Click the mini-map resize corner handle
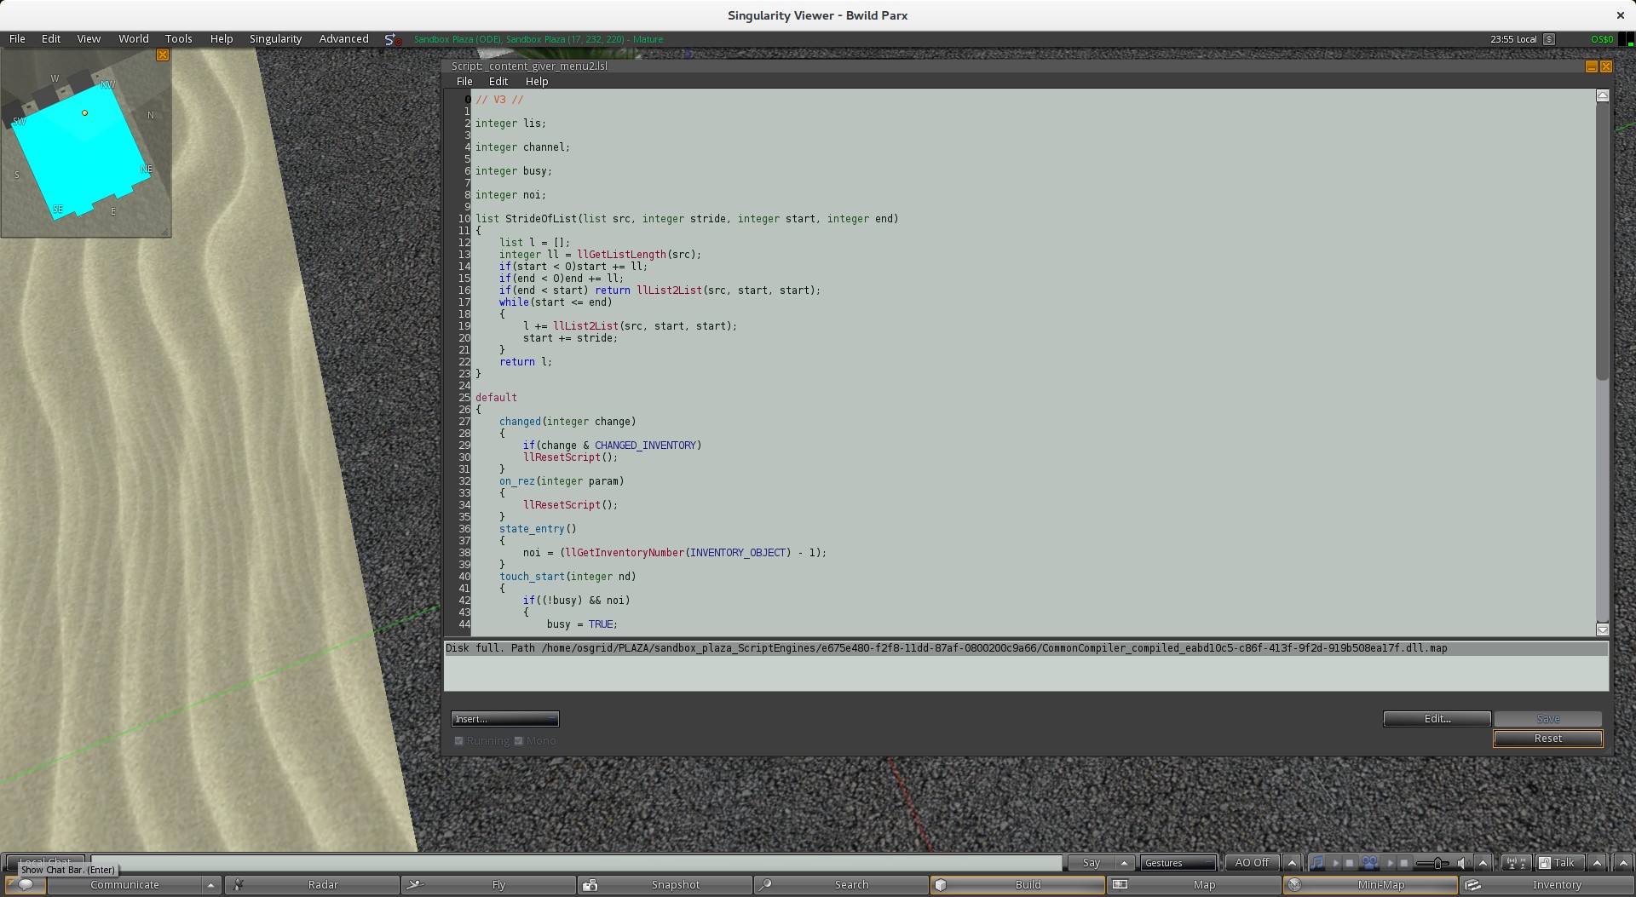This screenshot has width=1636, height=897. point(166,232)
